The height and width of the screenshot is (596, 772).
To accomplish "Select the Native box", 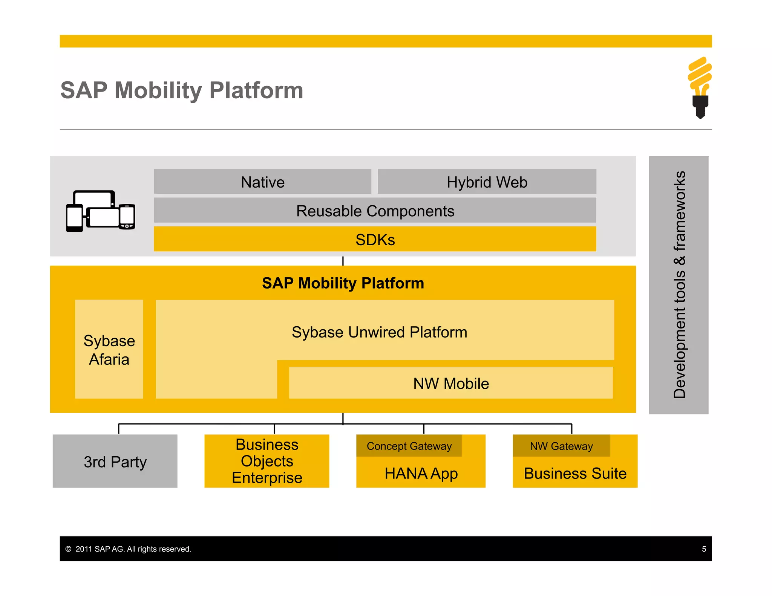I will (x=262, y=182).
